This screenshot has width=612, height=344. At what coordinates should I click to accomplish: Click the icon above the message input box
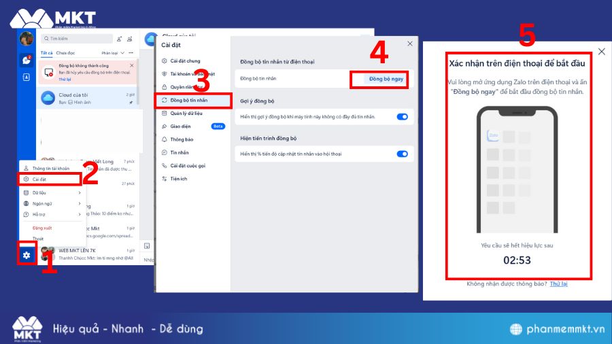tap(147, 245)
